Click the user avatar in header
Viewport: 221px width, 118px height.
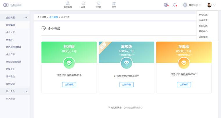[209, 5]
